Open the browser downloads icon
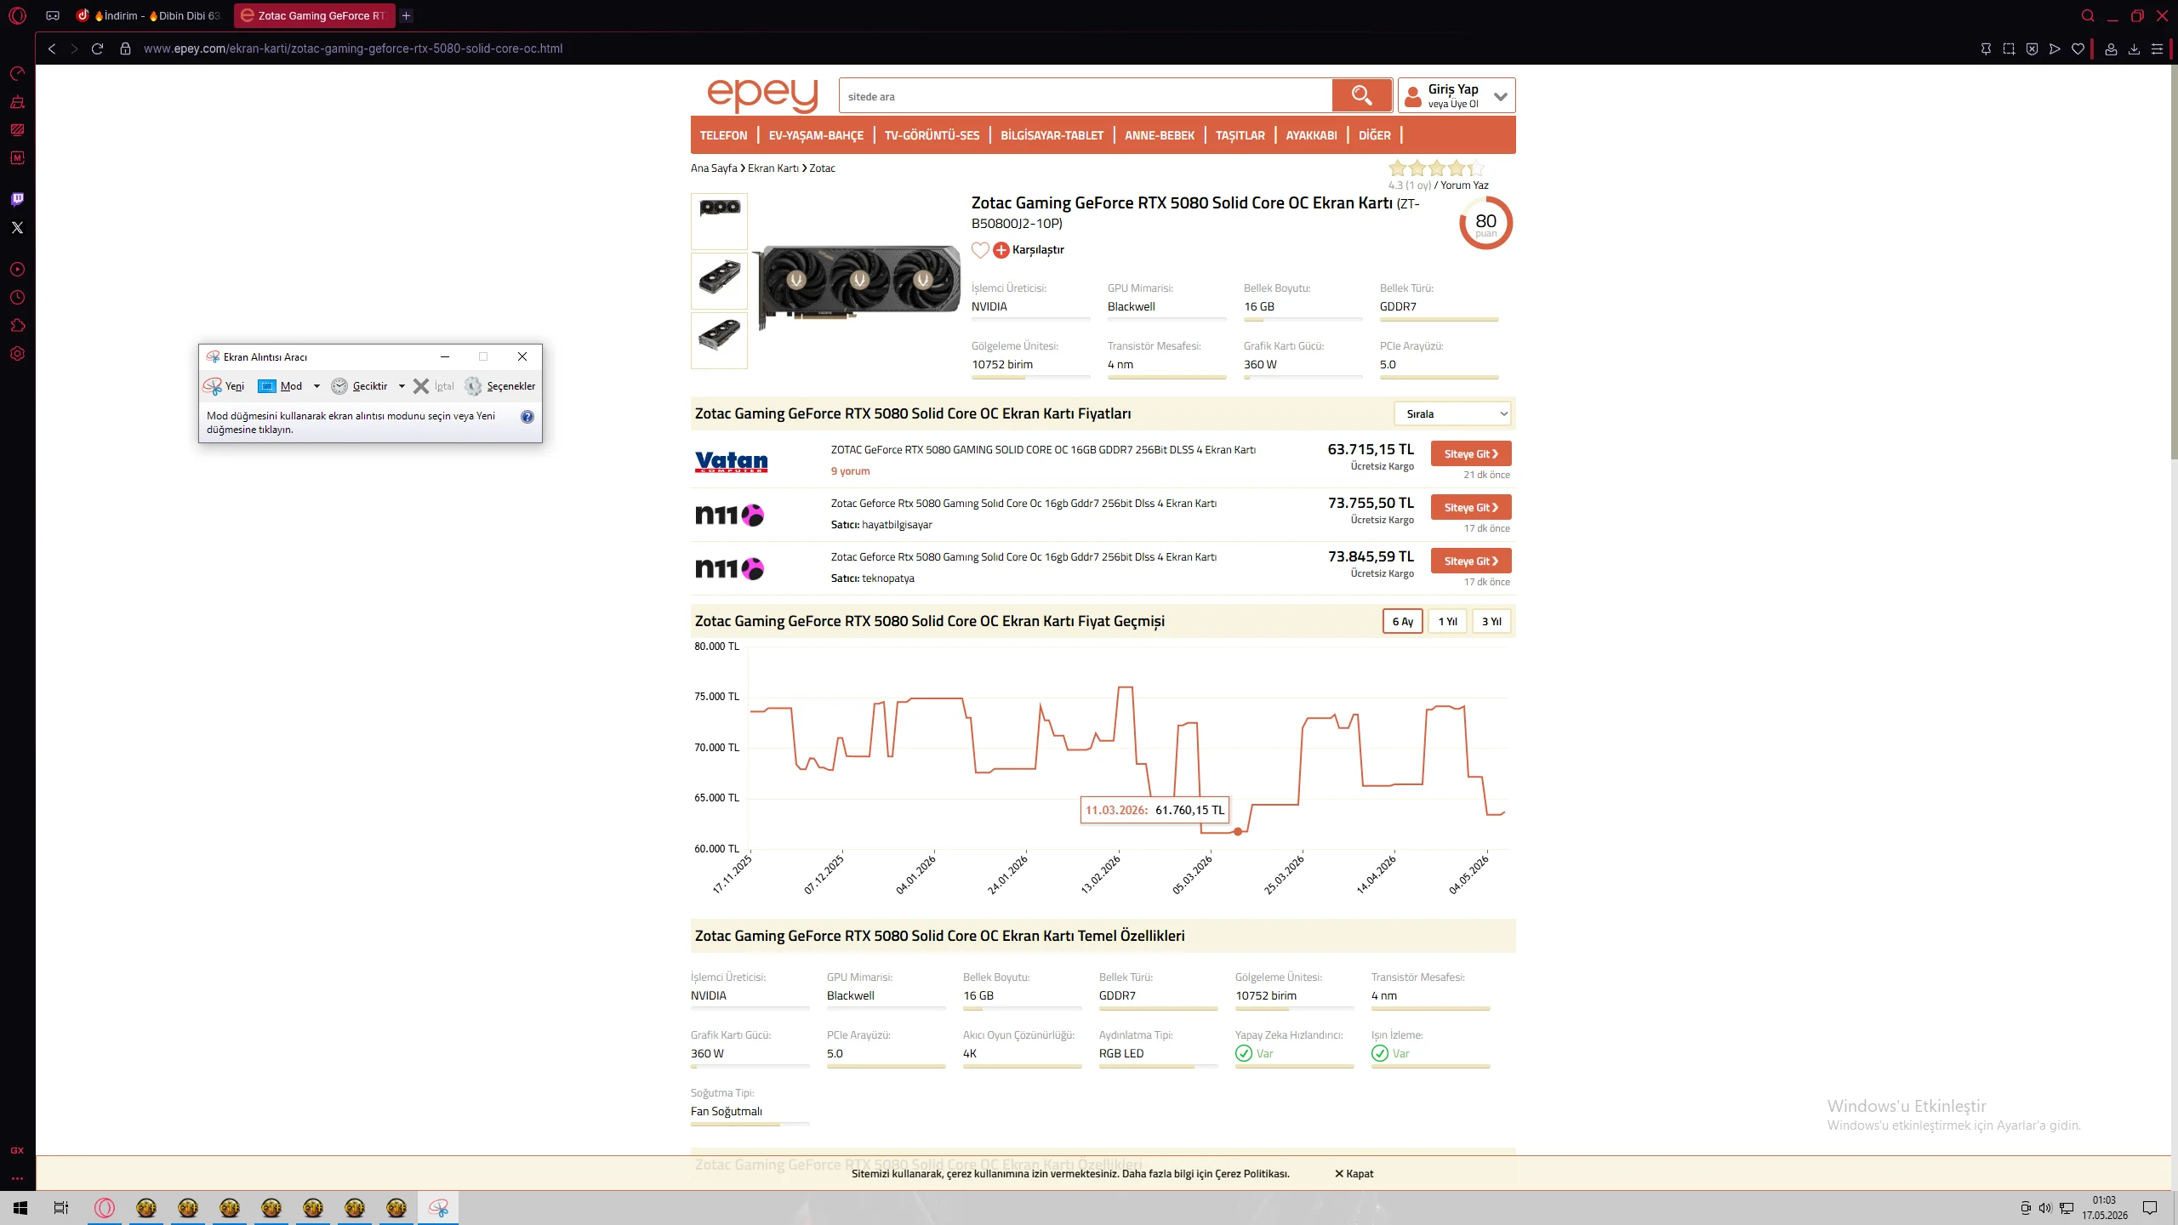The width and height of the screenshot is (2178, 1225). coord(2134,48)
